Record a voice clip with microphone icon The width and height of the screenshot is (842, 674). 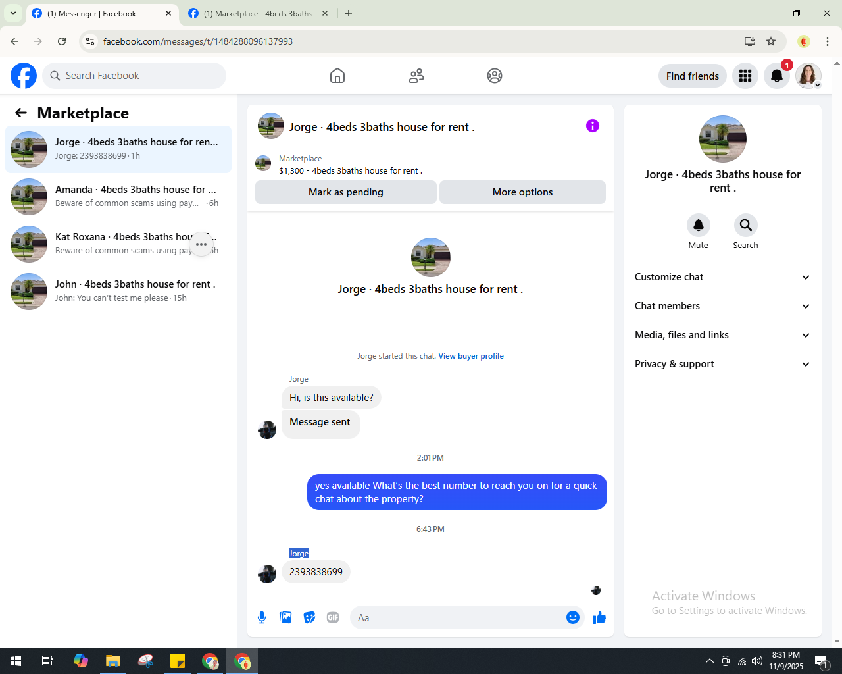262,617
